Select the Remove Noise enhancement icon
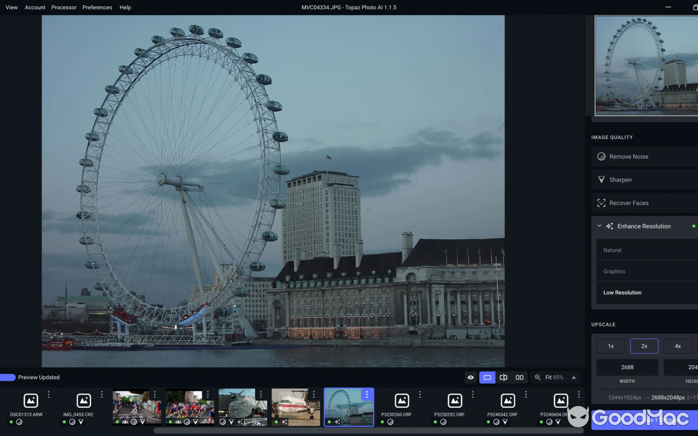The height and width of the screenshot is (436, 698). [601, 156]
